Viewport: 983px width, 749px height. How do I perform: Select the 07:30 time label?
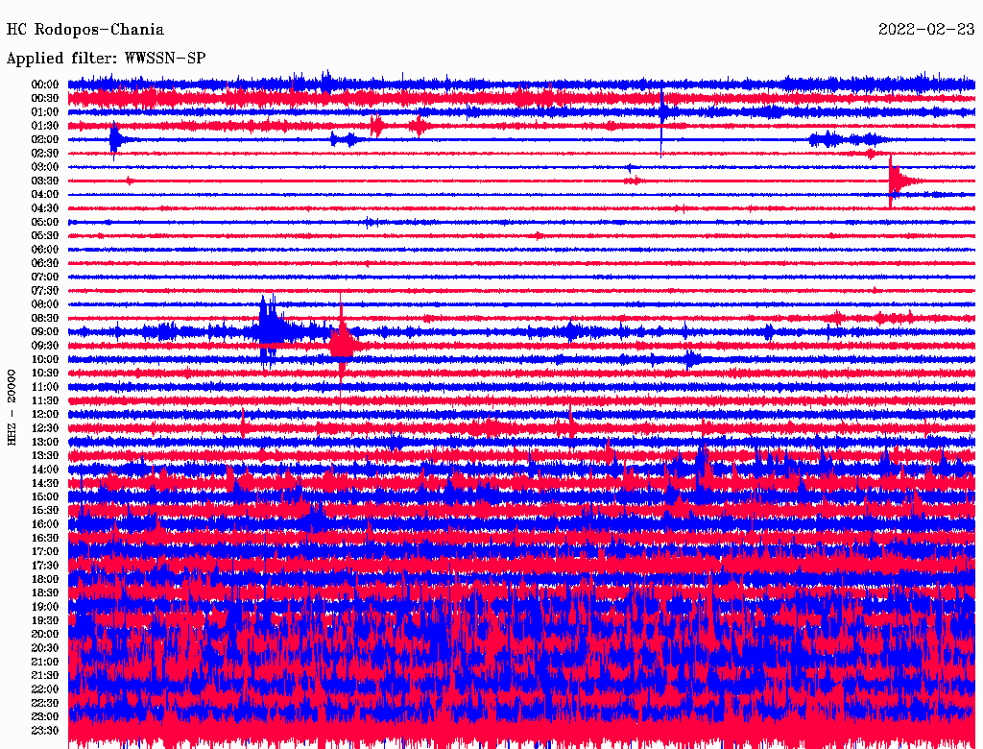pyautogui.click(x=45, y=291)
